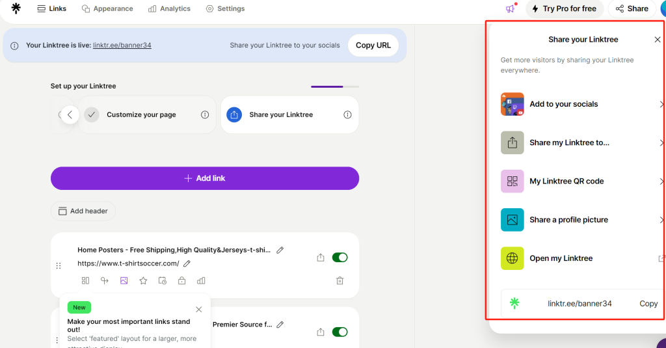666x348 pixels.
Task: Open info for Customize your page
Action: (205, 114)
